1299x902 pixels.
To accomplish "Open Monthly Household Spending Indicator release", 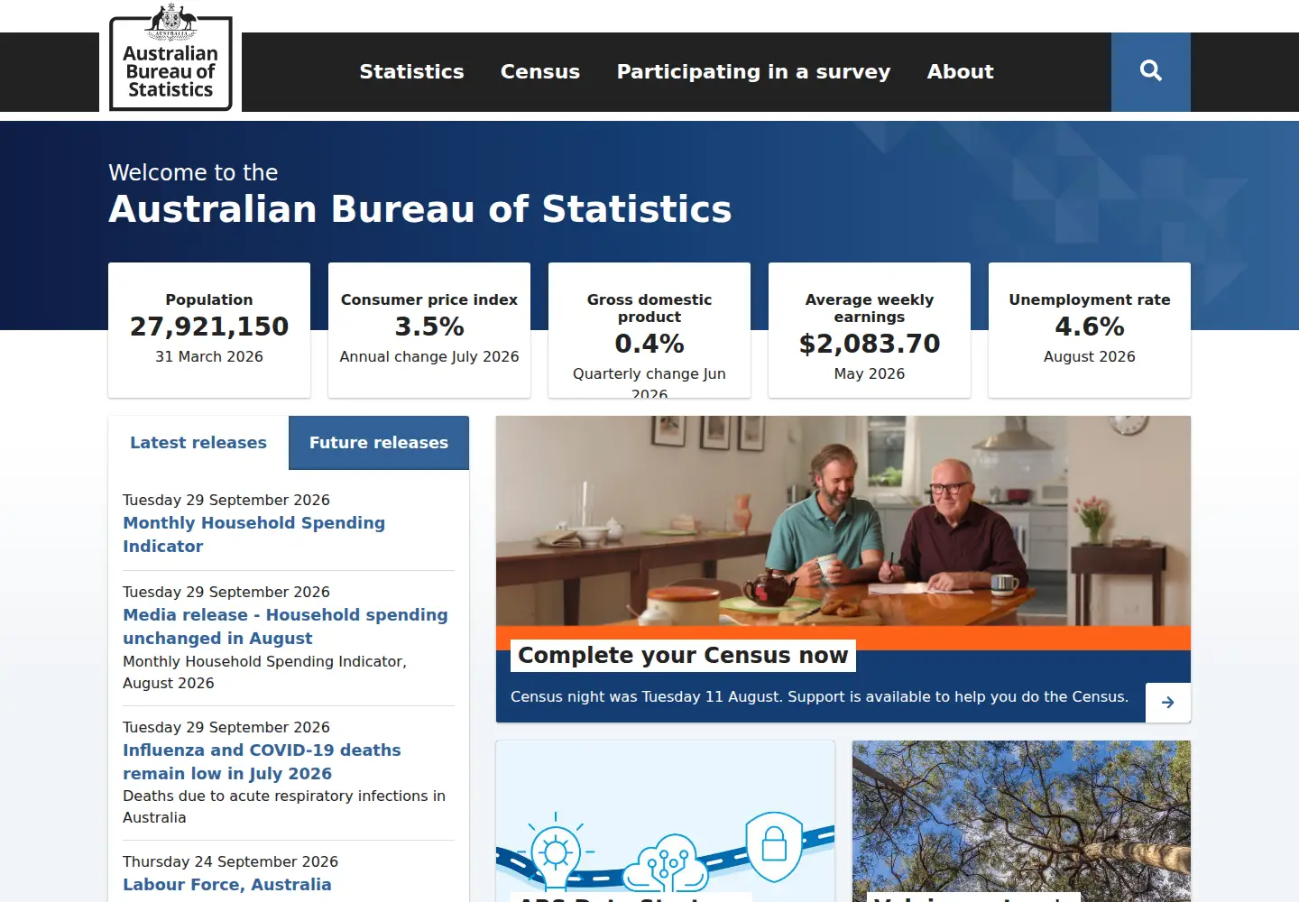I will (x=253, y=534).
